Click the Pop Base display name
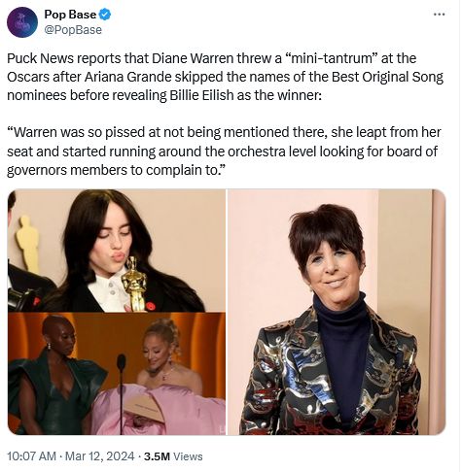The image size is (462, 472). pos(70,15)
